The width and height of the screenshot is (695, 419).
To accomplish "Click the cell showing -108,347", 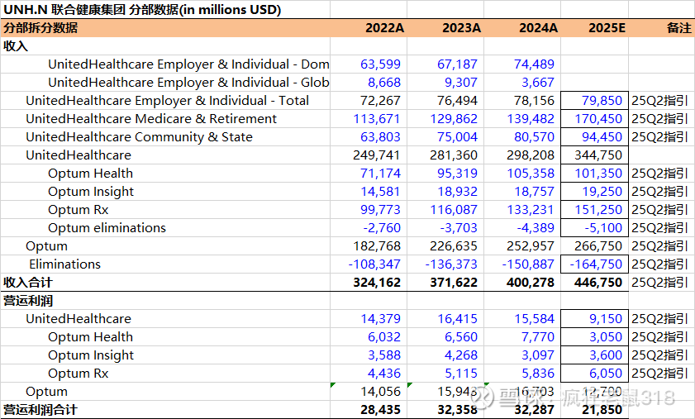I will [x=374, y=264].
